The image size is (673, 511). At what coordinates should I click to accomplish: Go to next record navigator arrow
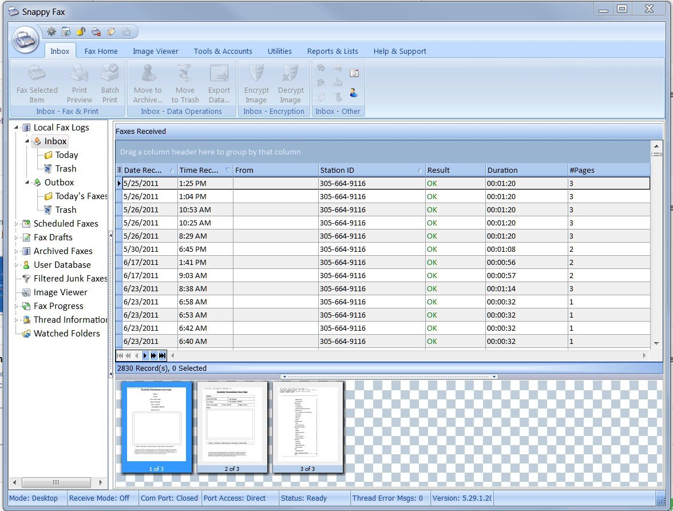(145, 355)
